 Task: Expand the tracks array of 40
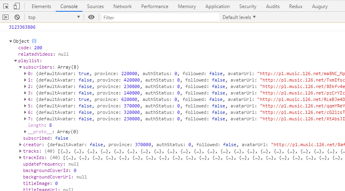click(x=20, y=151)
